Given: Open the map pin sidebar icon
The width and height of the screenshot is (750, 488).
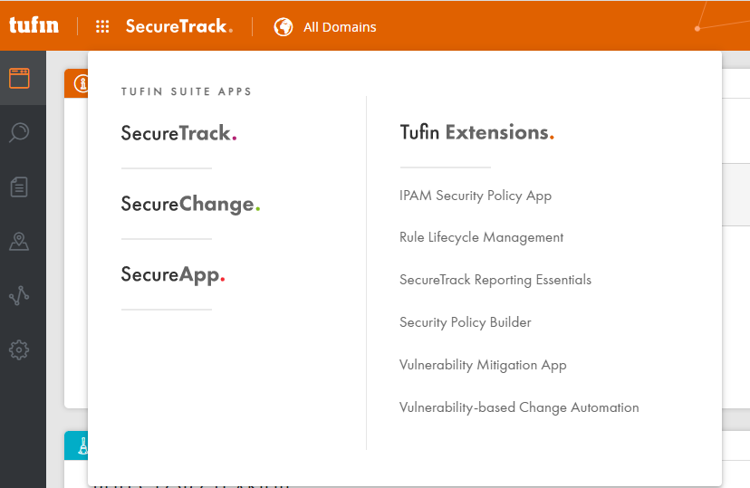Looking at the screenshot, I should (19, 242).
